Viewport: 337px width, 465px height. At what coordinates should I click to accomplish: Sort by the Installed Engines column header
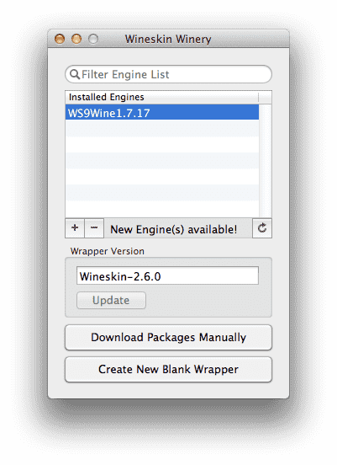point(161,97)
